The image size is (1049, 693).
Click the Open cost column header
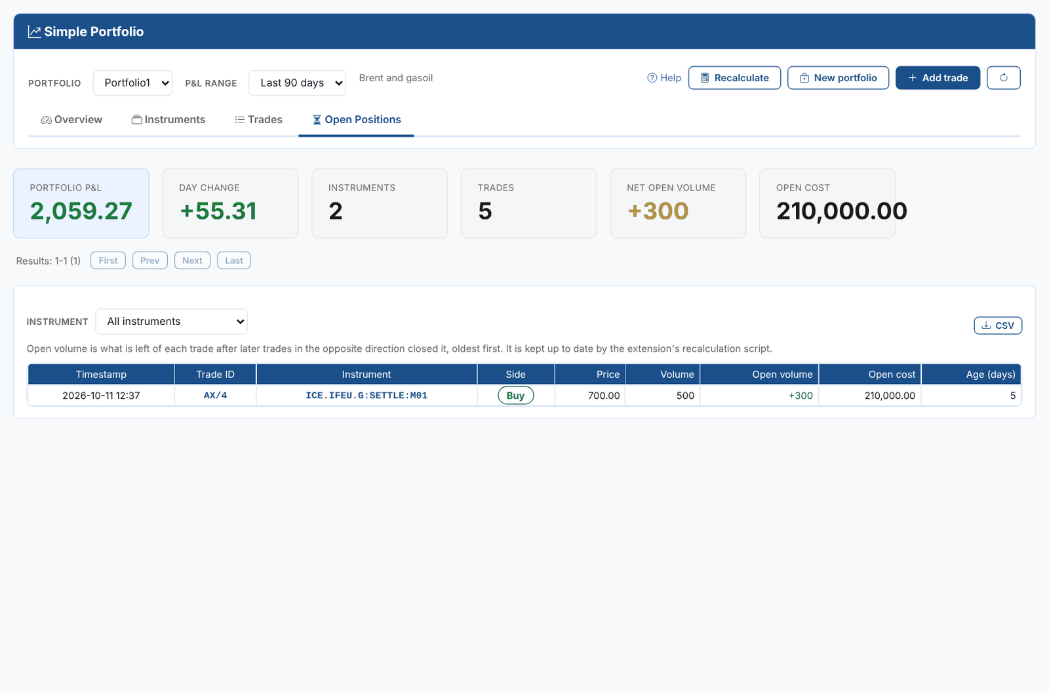[x=870, y=375]
